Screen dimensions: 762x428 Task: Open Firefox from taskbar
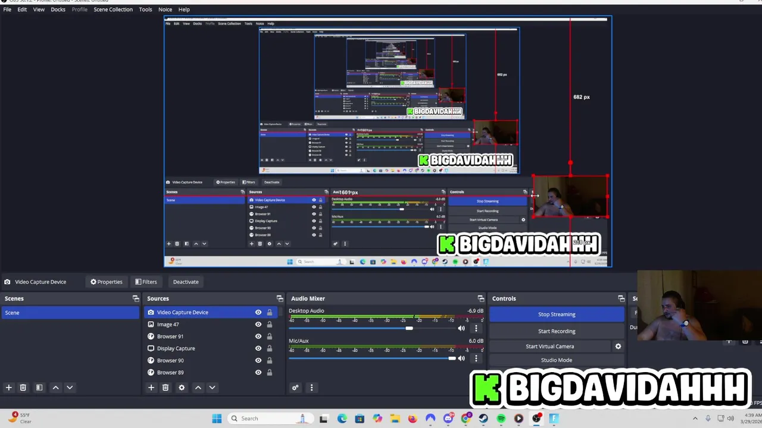tap(413, 418)
